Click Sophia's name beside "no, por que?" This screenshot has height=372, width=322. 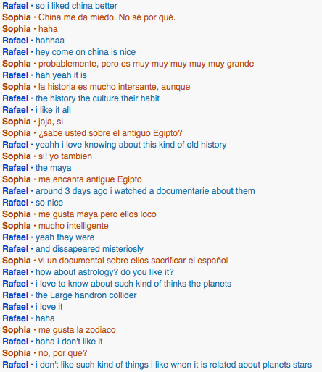(x=17, y=353)
